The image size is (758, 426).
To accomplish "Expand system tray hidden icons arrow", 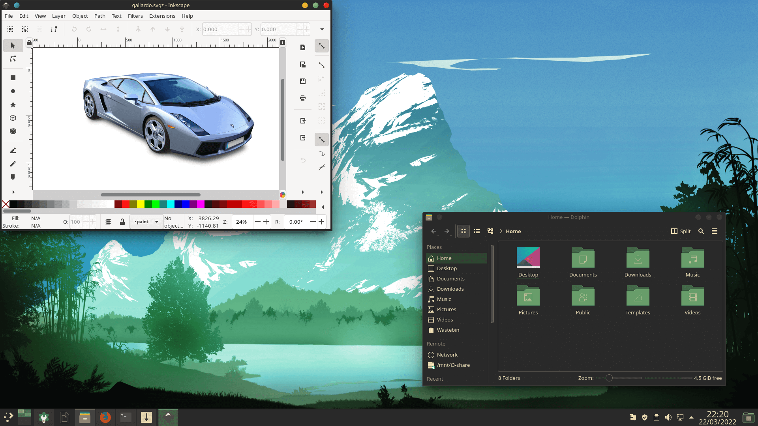I will coord(691,417).
